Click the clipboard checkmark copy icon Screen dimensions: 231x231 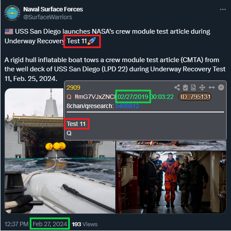point(185,87)
